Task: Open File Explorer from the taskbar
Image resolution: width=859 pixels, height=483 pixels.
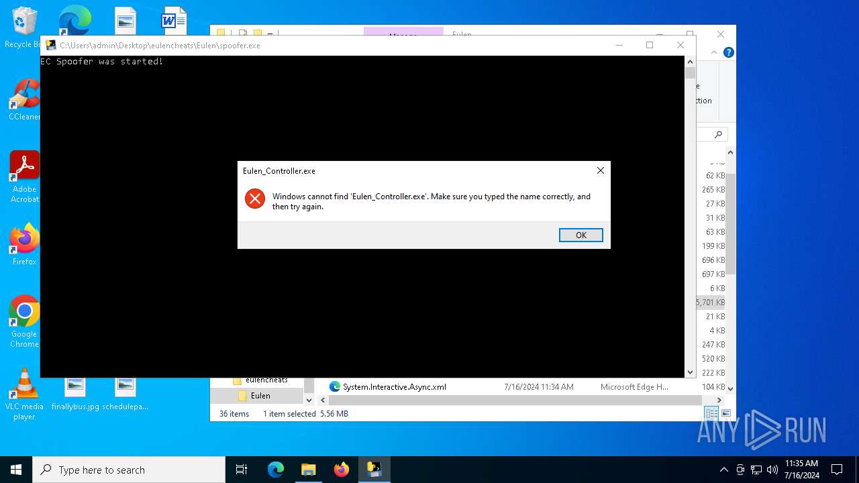Action: click(308, 470)
